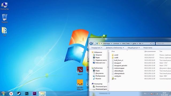The image size is (171, 96).
Task: Select the zip folder icon on the desktop
Action: click(4, 31)
